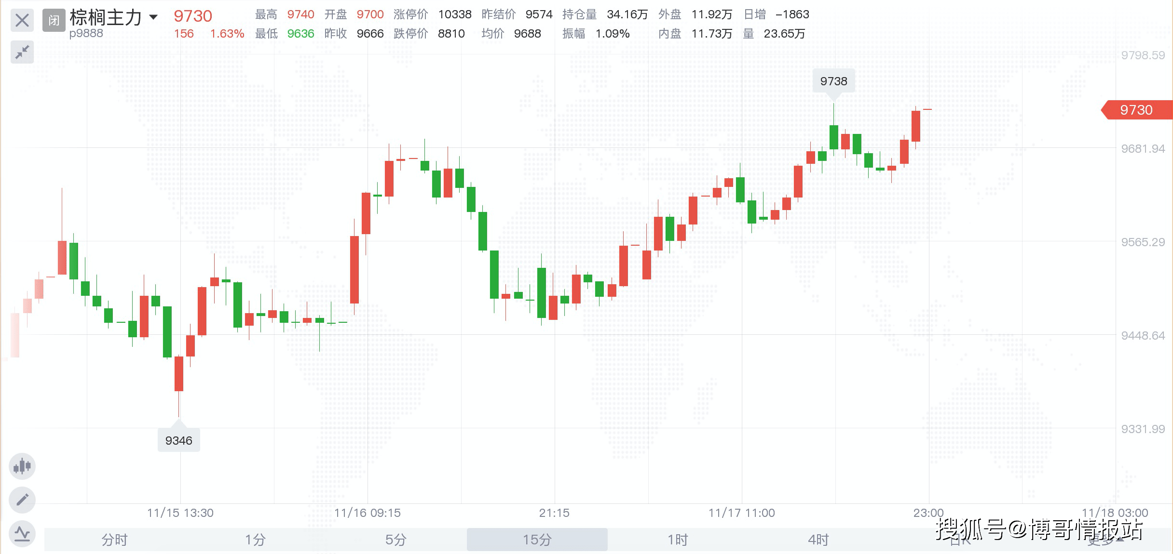Click the 9565.29 price axis label
Image resolution: width=1173 pixels, height=554 pixels.
1143,242
